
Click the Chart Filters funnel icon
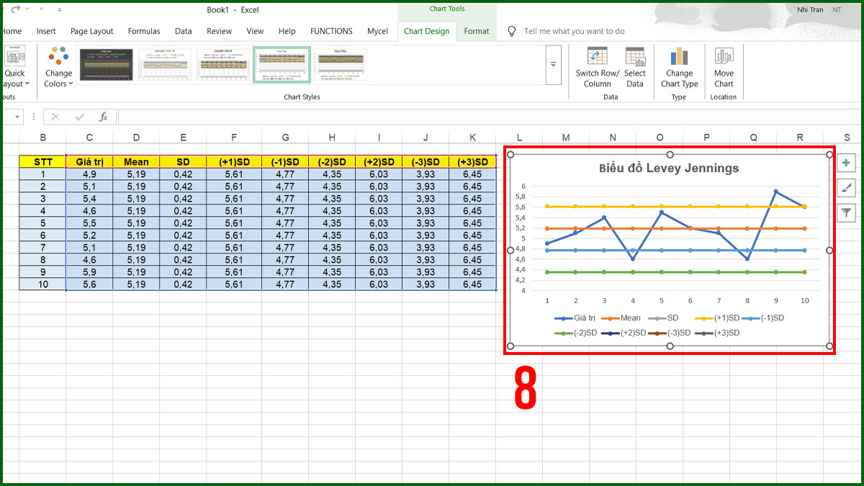tap(847, 212)
